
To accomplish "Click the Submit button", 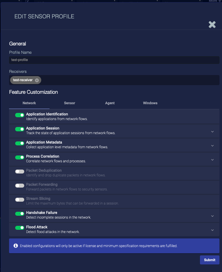I will tap(209, 260).
